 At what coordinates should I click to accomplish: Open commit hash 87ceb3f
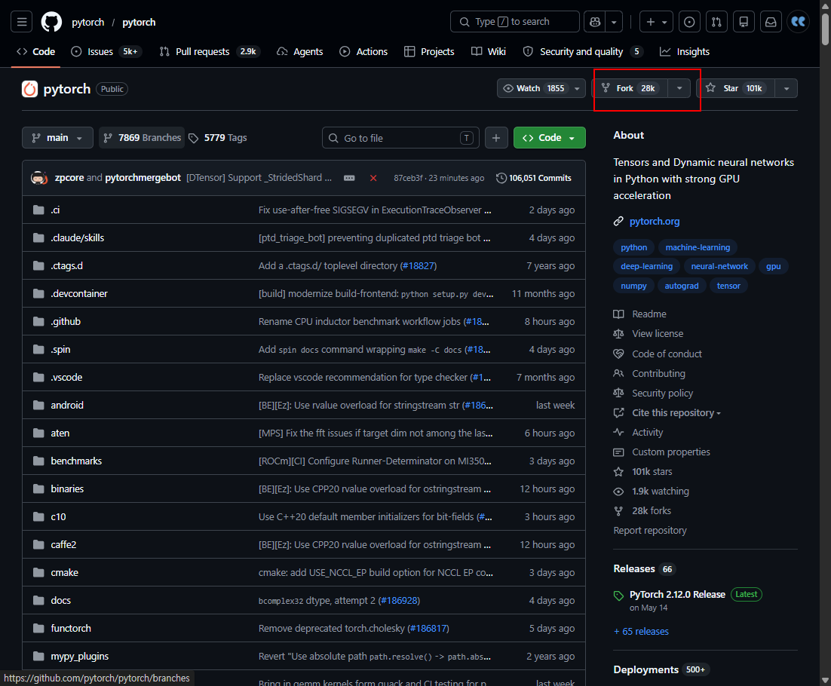click(x=407, y=178)
